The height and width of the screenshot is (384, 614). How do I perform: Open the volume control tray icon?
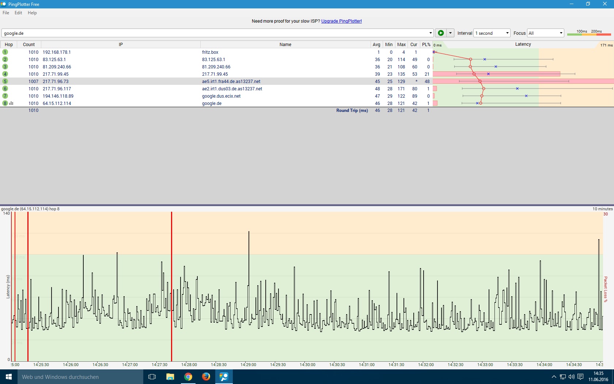point(571,377)
